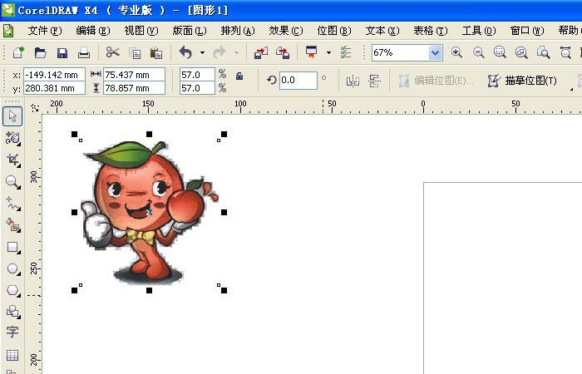Select the Freehand drawing tool
Image resolution: width=582 pixels, height=374 pixels.
12,204
